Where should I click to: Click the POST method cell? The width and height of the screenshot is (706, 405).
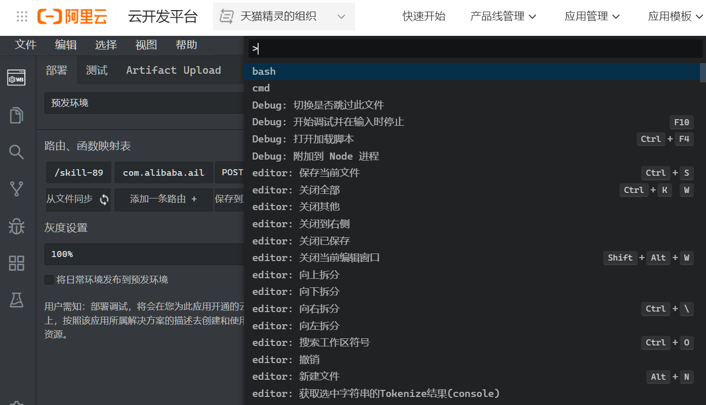click(x=230, y=173)
